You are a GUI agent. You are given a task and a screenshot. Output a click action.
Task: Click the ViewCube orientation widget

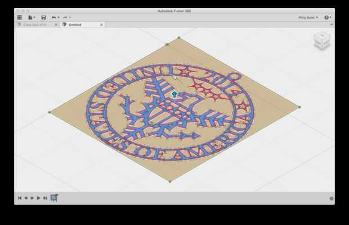pos(322,40)
